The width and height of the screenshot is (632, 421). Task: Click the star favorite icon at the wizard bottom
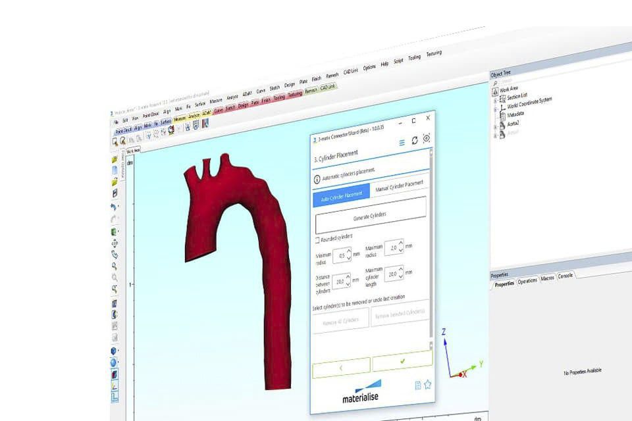pyautogui.click(x=427, y=385)
